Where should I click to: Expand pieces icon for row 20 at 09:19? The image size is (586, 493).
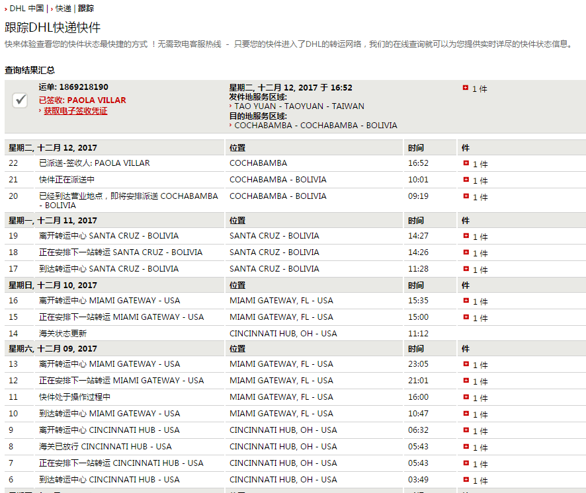point(466,196)
